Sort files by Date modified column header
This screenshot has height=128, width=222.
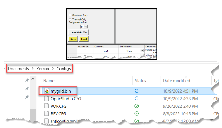176,80
